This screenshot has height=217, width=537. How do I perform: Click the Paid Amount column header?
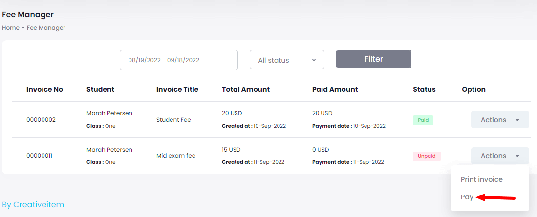coord(335,89)
